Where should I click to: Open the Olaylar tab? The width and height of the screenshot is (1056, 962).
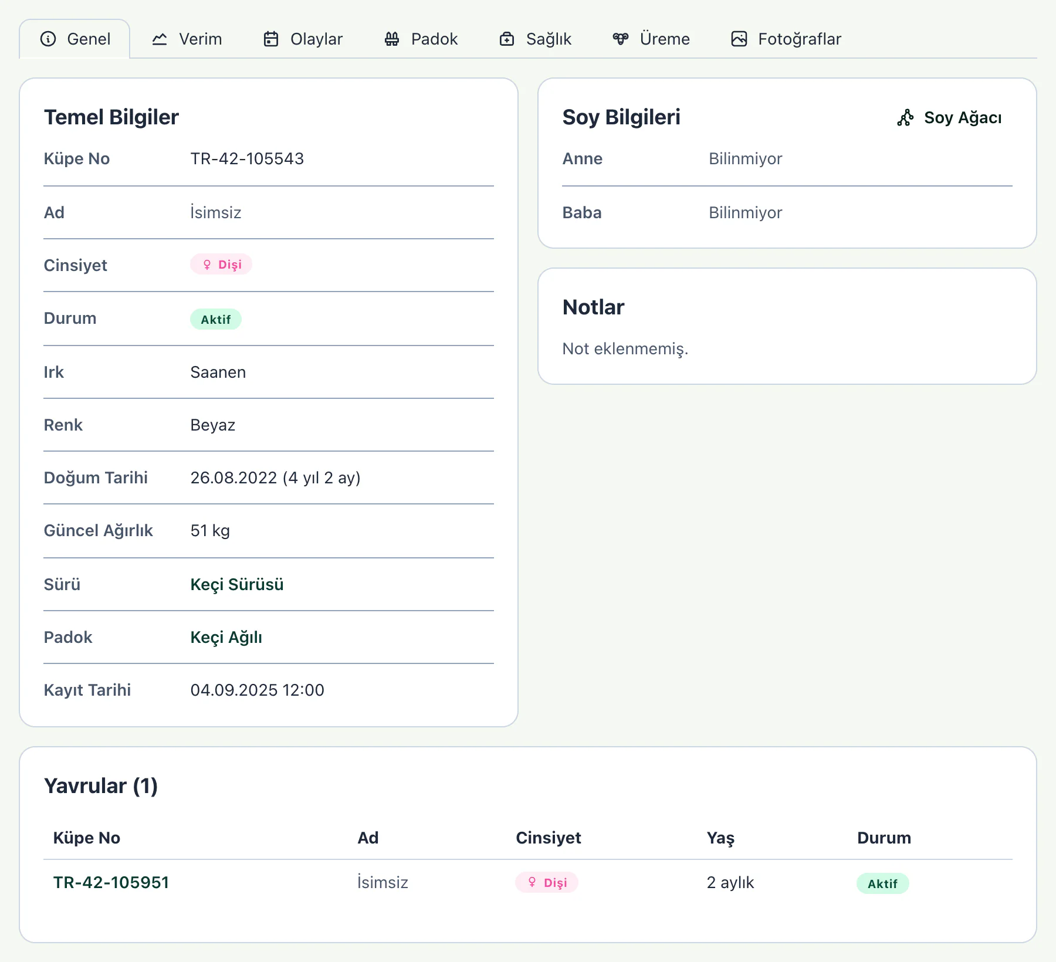(303, 39)
